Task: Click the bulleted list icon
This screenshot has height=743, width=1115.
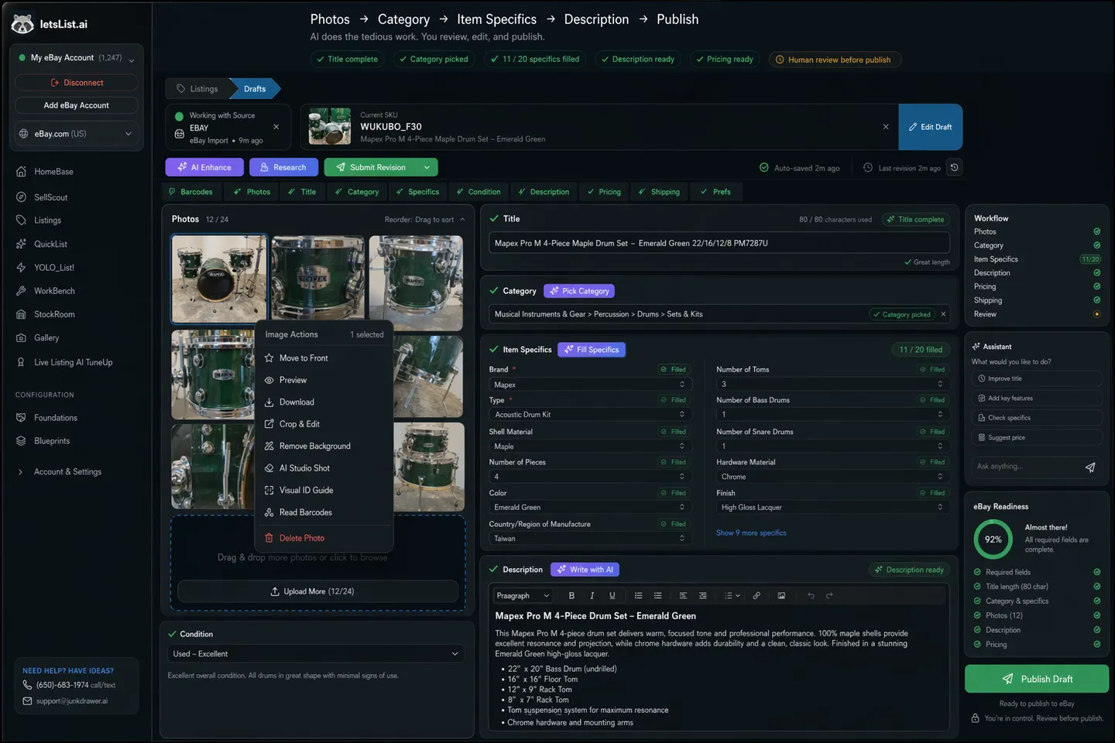Action: coord(638,596)
